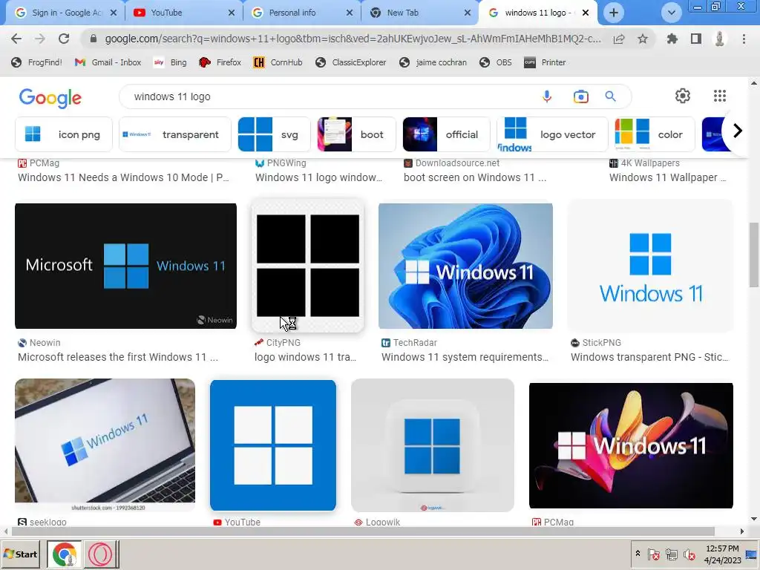Open Chrome's three-dot menu
This screenshot has height=570, width=760.
coord(744,39)
